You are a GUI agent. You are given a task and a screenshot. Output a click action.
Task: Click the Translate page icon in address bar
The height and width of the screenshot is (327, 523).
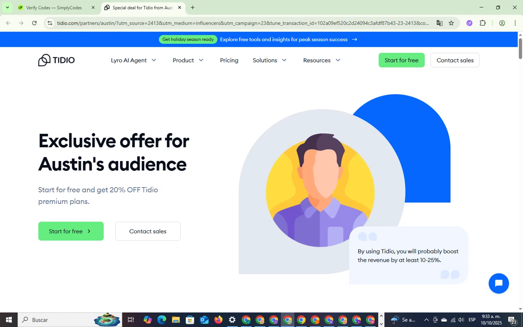click(439, 23)
